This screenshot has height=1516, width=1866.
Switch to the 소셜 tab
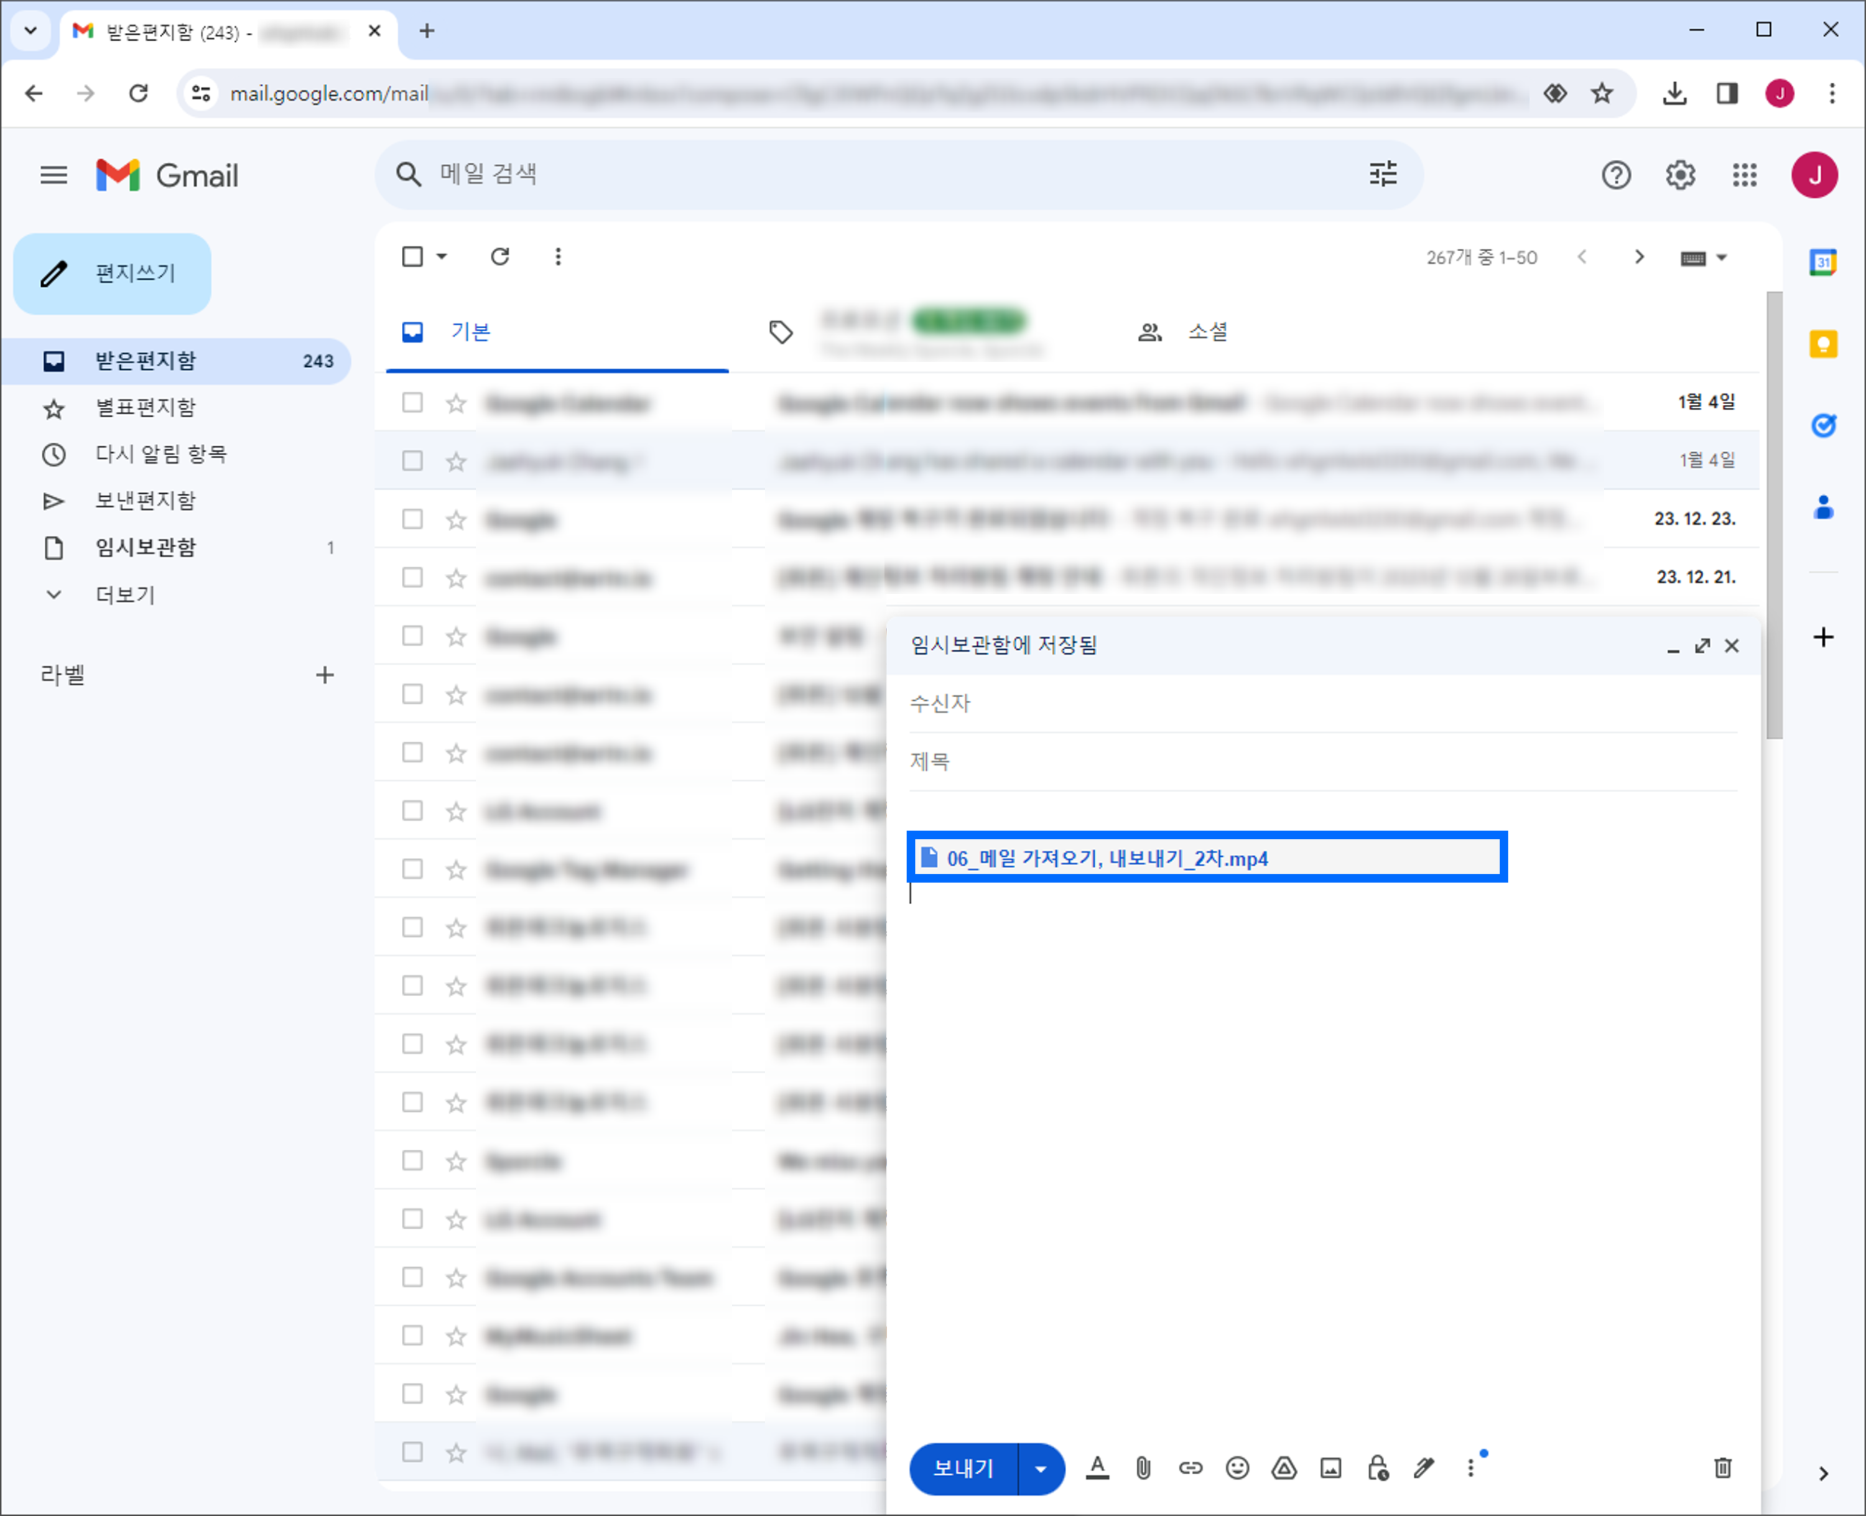coord(1207,332)
